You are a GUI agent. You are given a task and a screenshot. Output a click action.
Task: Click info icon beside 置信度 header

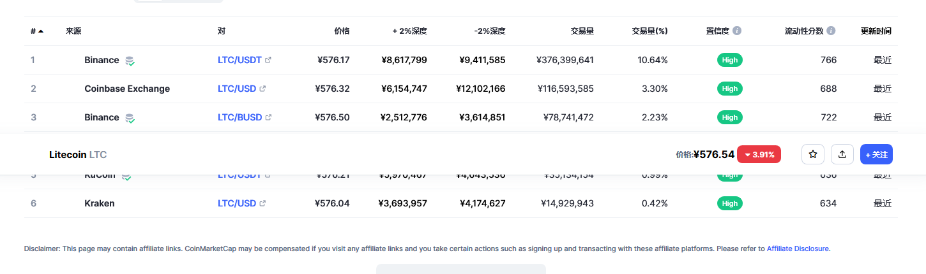pos(737,31)
